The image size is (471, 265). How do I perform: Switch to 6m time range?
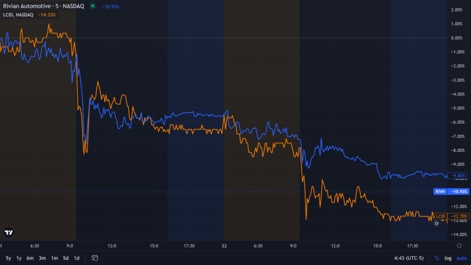pyautogui.click(x=30, y=258)
